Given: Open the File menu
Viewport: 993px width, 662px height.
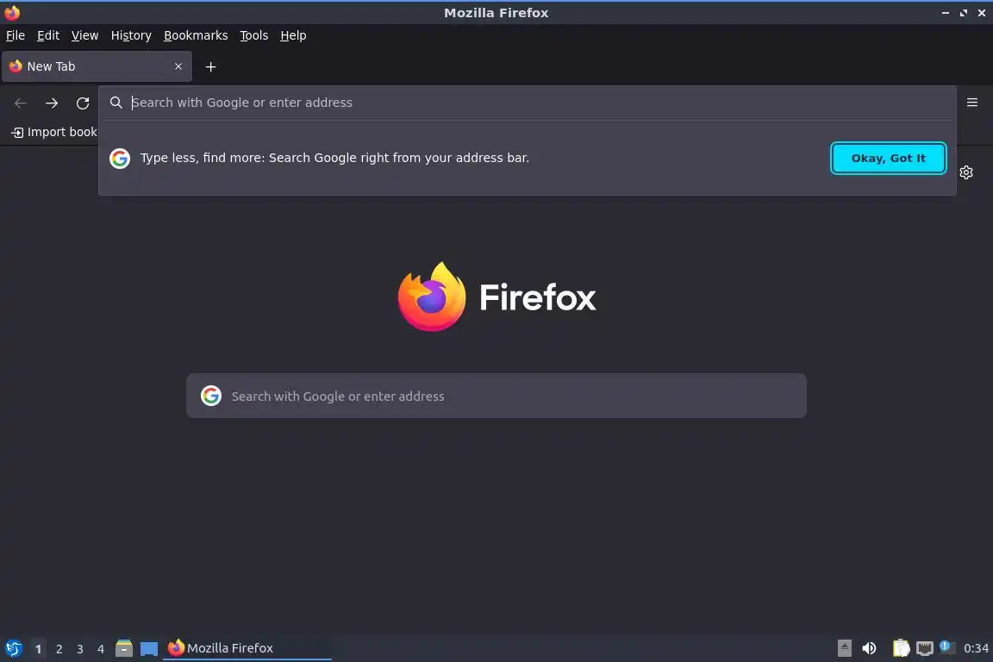Looking at the screenshot, I should tap(16, 35).
